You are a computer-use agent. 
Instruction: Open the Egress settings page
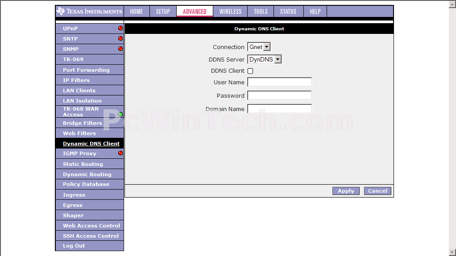coord(90,205)
